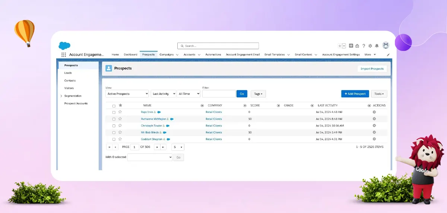447x213 pixels.
Task: Open Retail Clients link for Goddart Shepton
Action: 214,139
